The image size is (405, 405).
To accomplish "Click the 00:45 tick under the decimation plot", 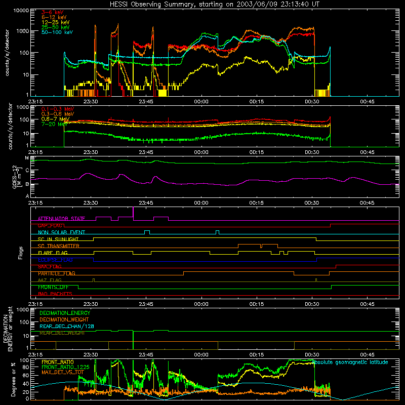I will (367, 355).
